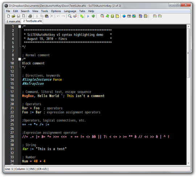This screenshot has height=177, width=196.
Task: Click the "+= -= *= /= :=" operators line
Action: click(x=36, y=125)
